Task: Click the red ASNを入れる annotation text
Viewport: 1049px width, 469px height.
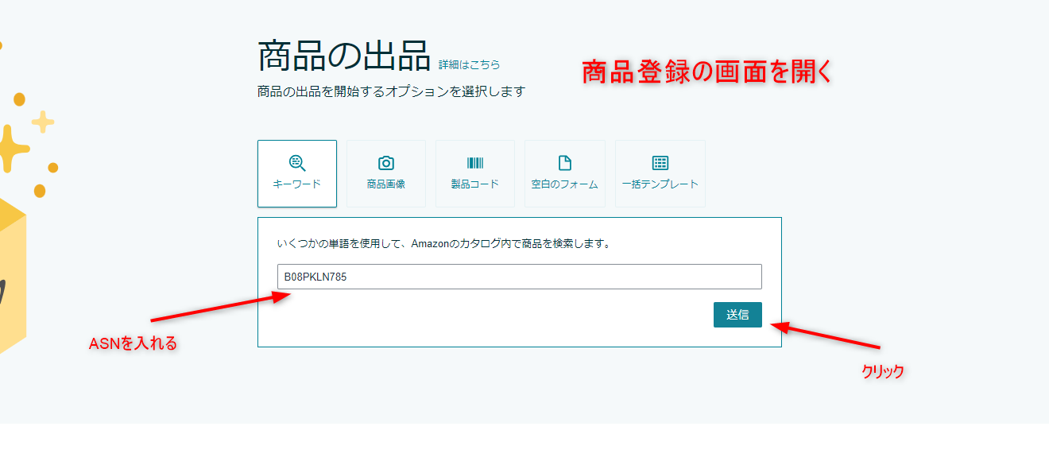Action: pyautogui.click(x=133, y=343)
